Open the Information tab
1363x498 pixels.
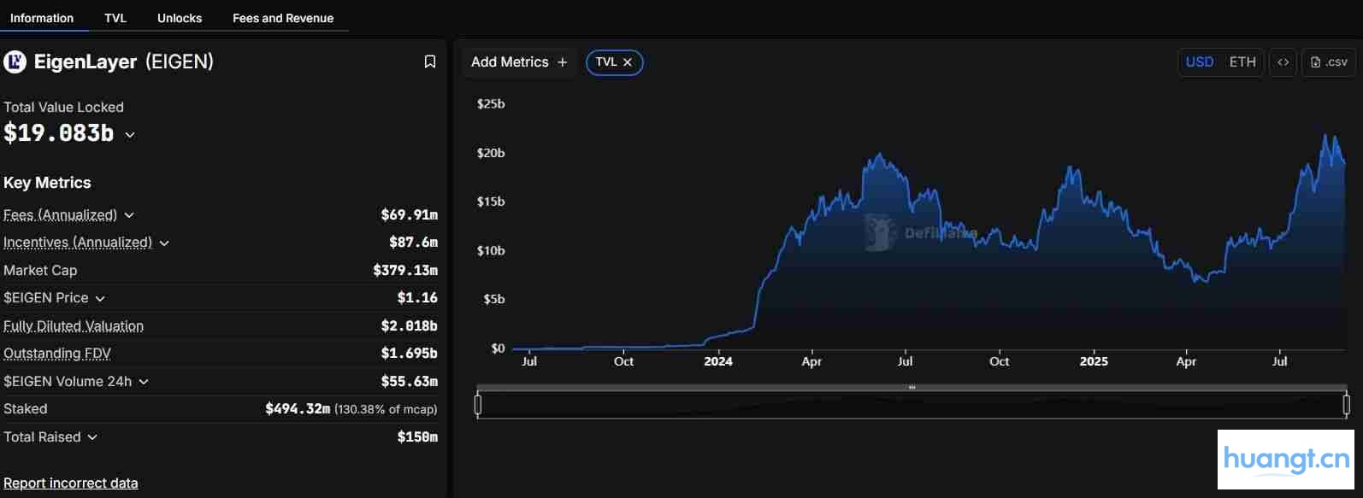tap(42, 18)
